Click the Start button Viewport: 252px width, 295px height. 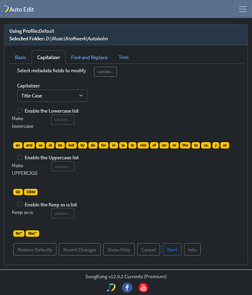coord(172,250)
